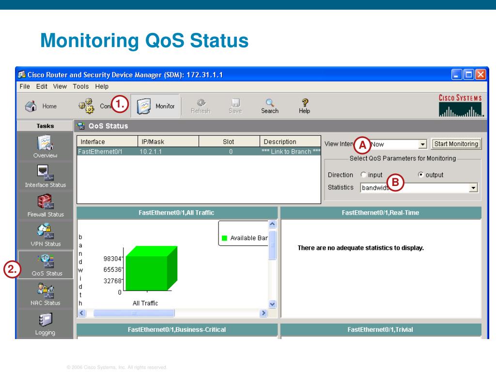Open the Firewall Status task icon
496x372 pixels.
(x=45, y=202)
